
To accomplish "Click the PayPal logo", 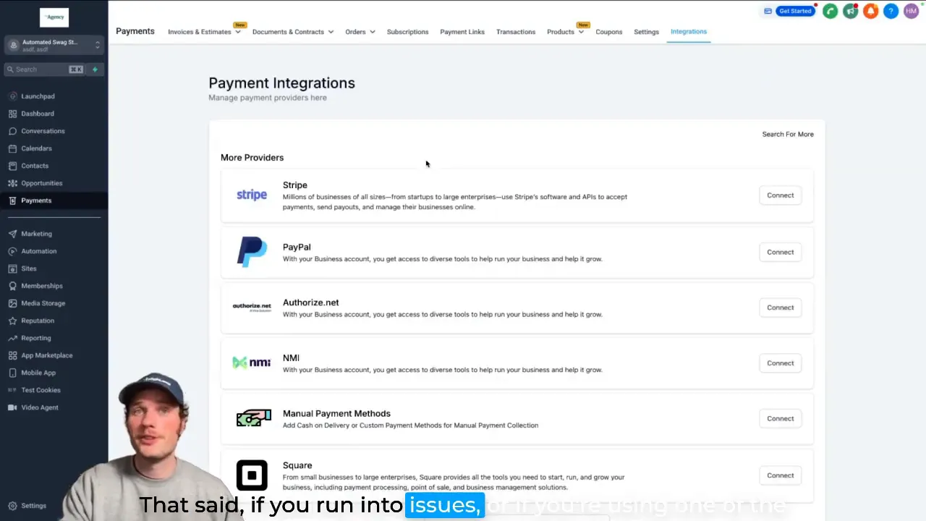I will point(252,252).
